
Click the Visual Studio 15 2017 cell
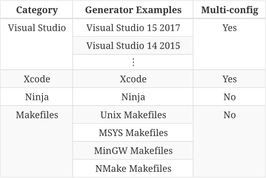133,28
